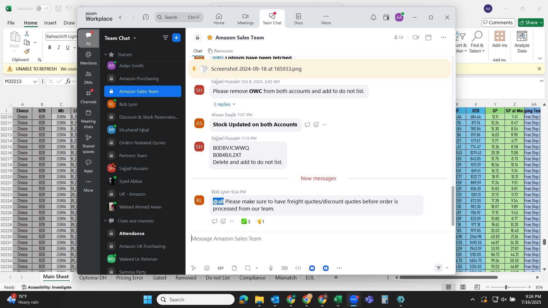Viewport: 548px width, 308px height.
Task: Open the Mentions sidebar section
Action: click(x=88, y=58)
